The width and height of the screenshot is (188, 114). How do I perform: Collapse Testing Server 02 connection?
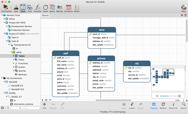9,45
